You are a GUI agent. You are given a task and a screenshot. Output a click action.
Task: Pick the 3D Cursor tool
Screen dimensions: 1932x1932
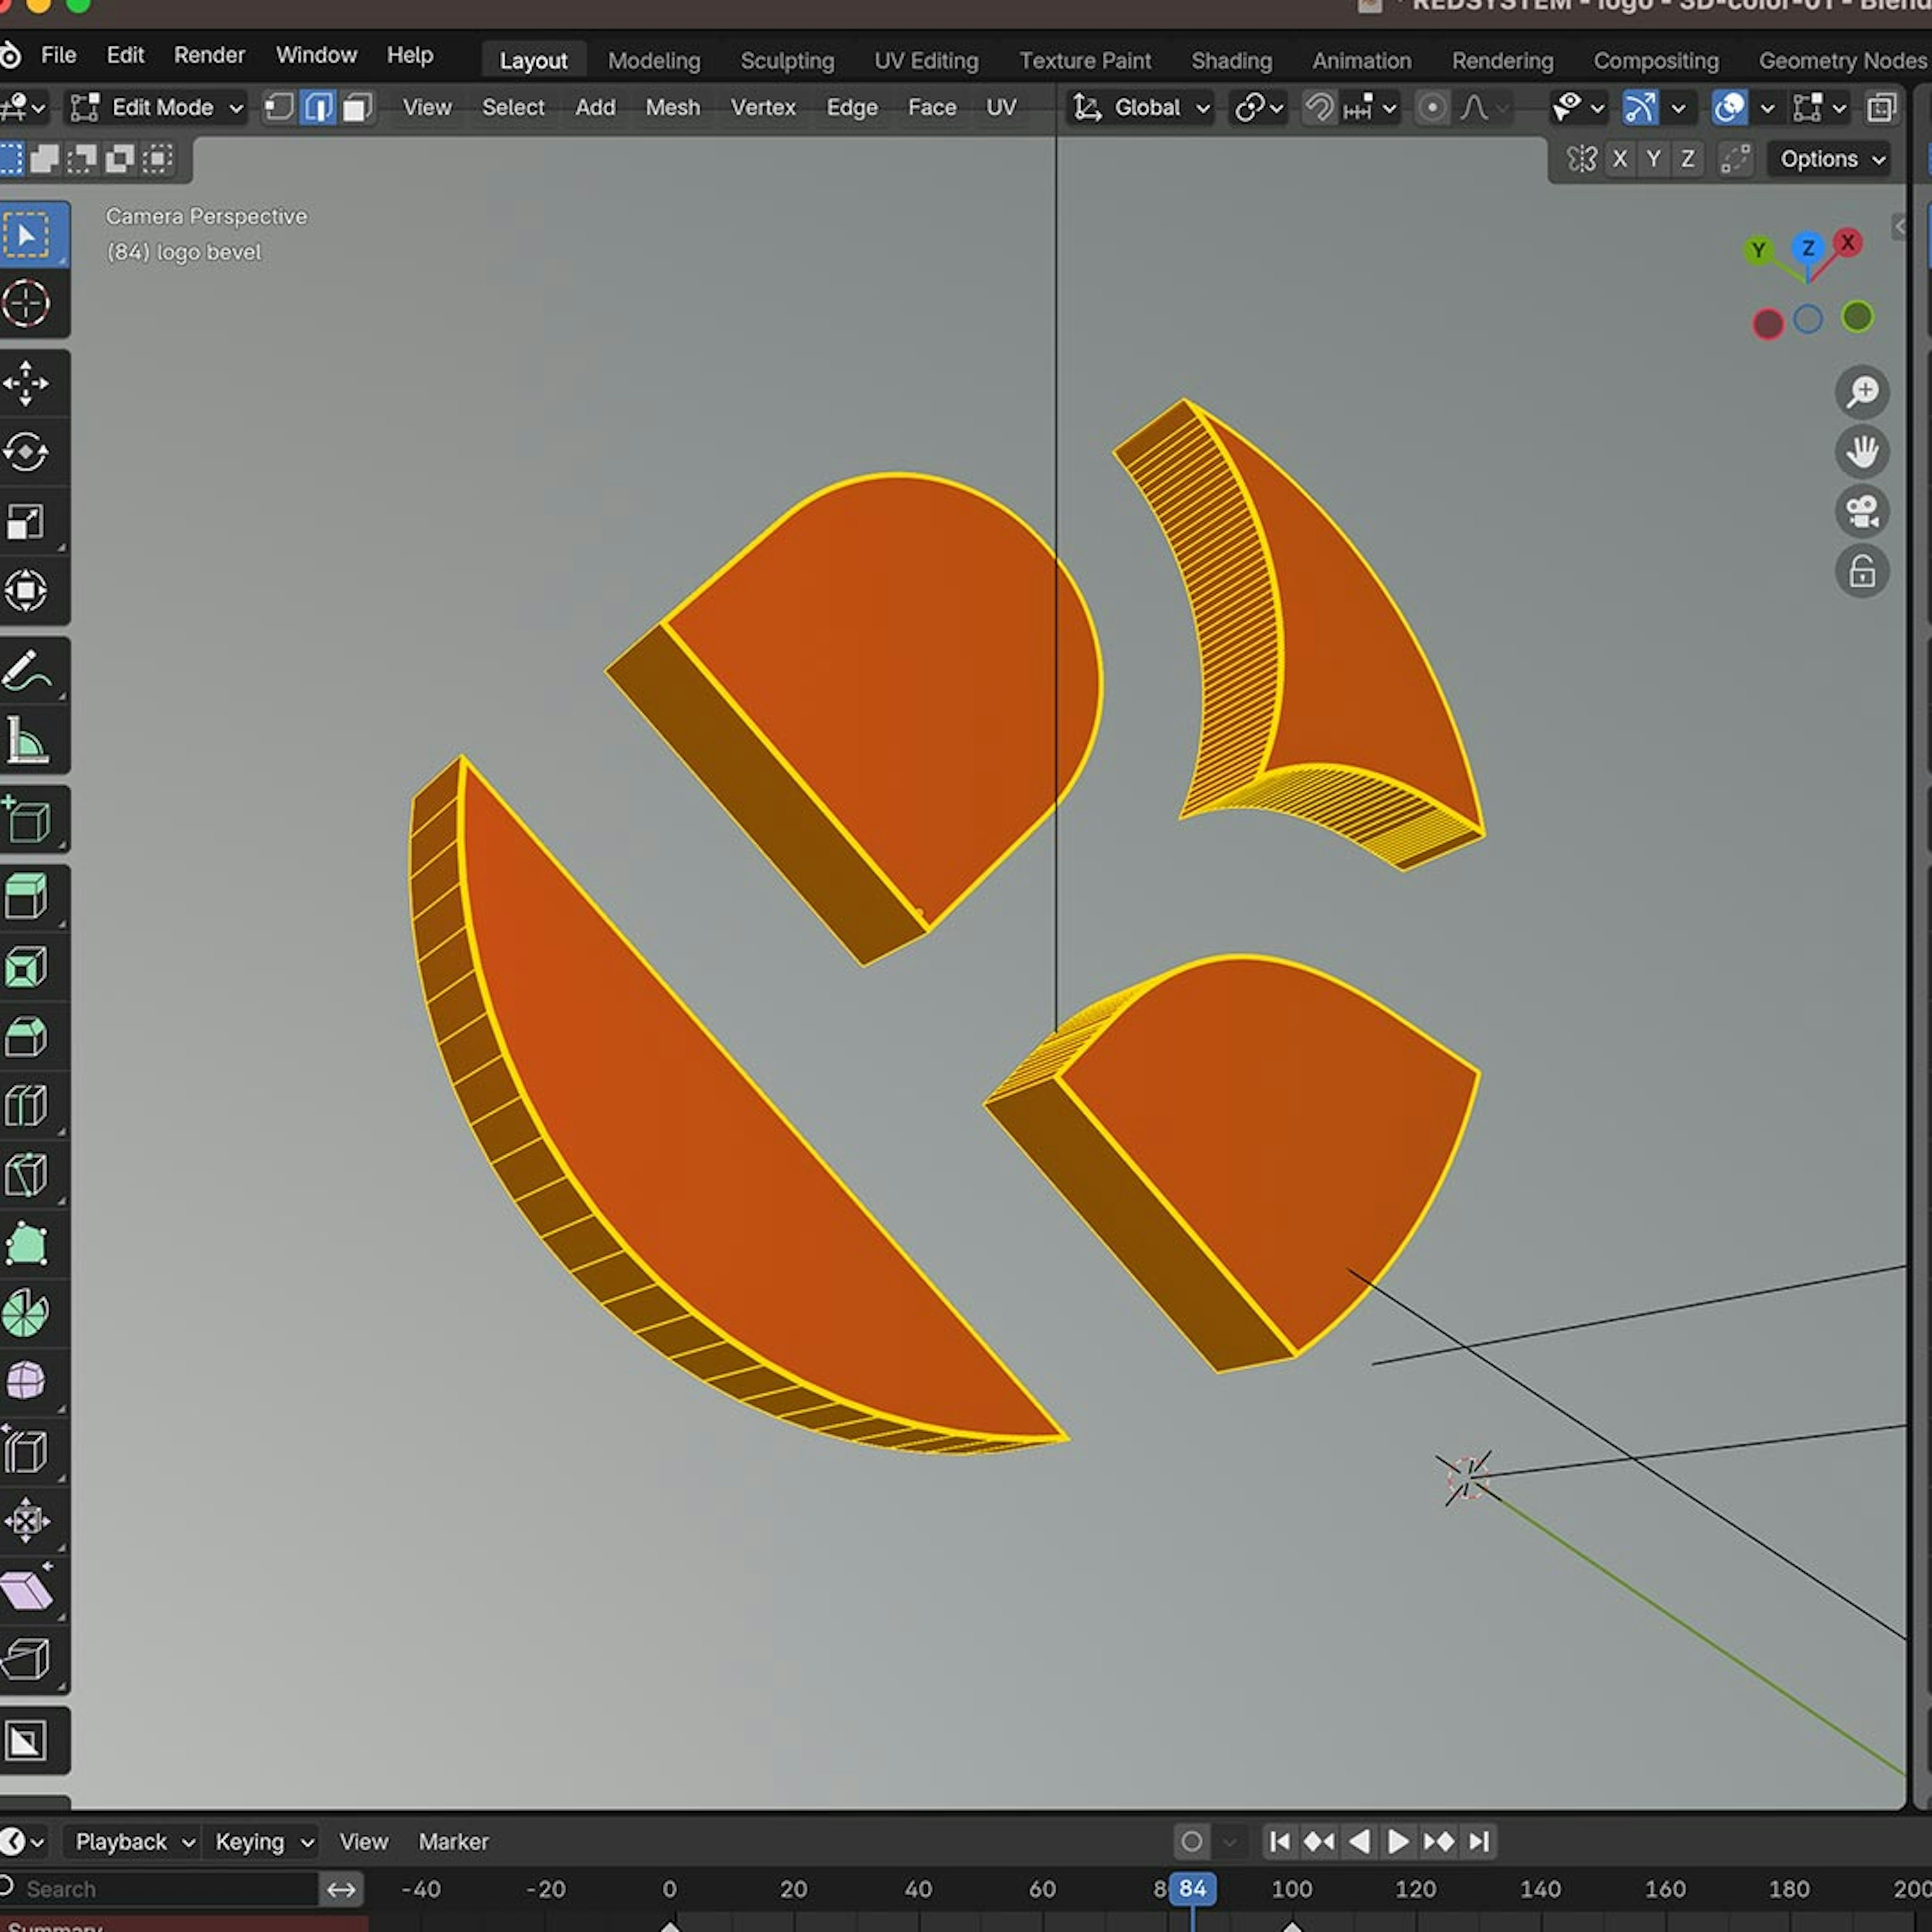26,304
